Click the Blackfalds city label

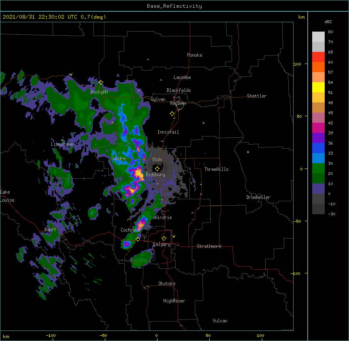point(179,90)
